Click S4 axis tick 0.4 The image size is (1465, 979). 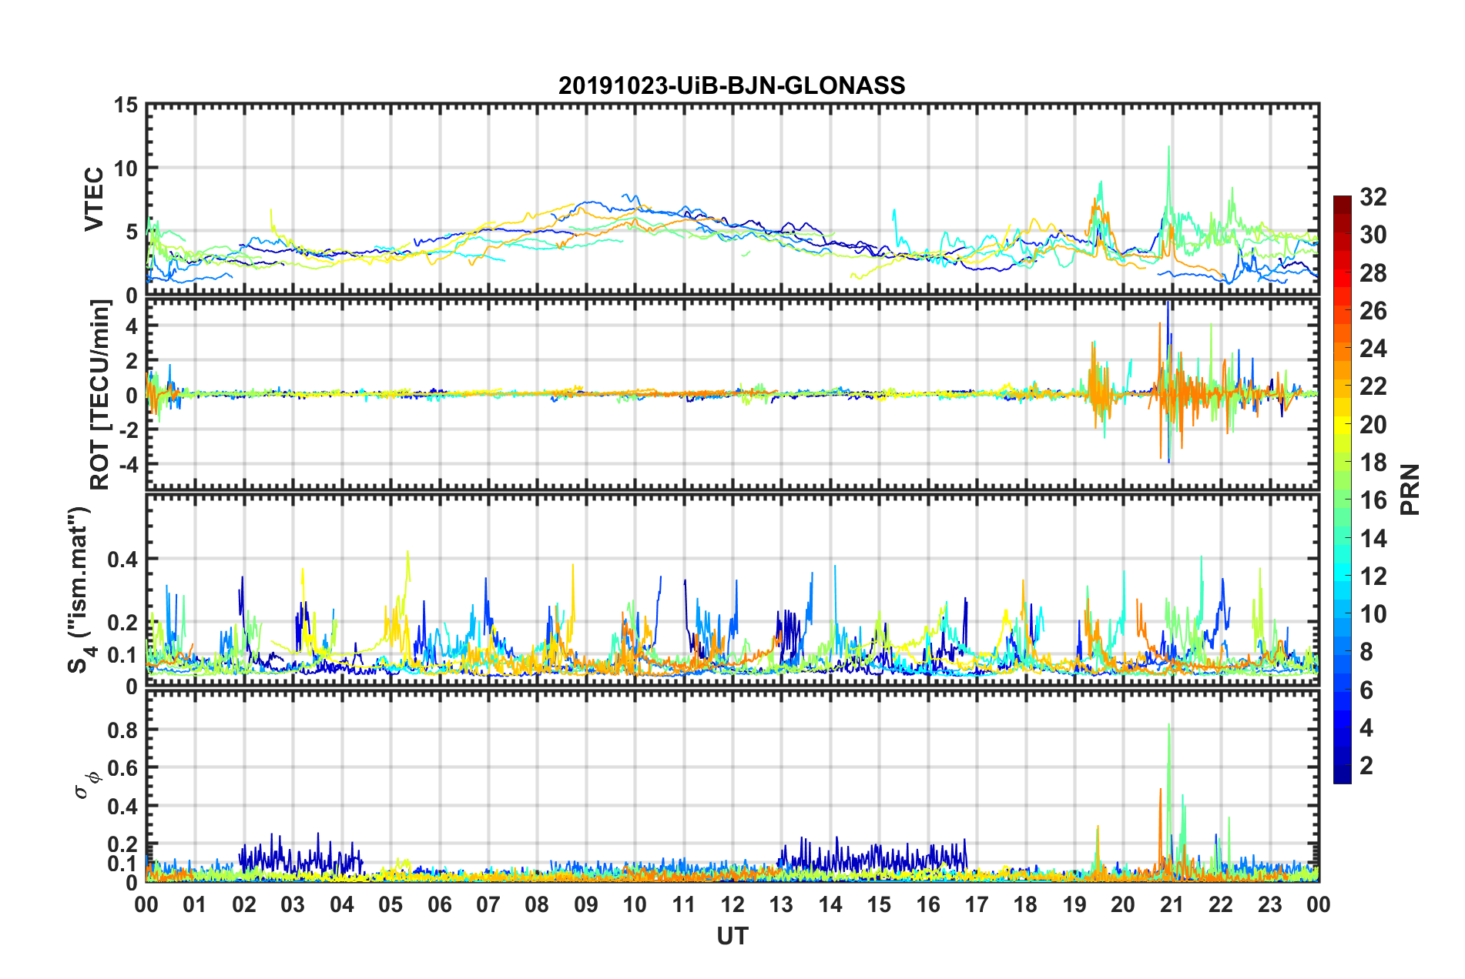click(123, 560)
